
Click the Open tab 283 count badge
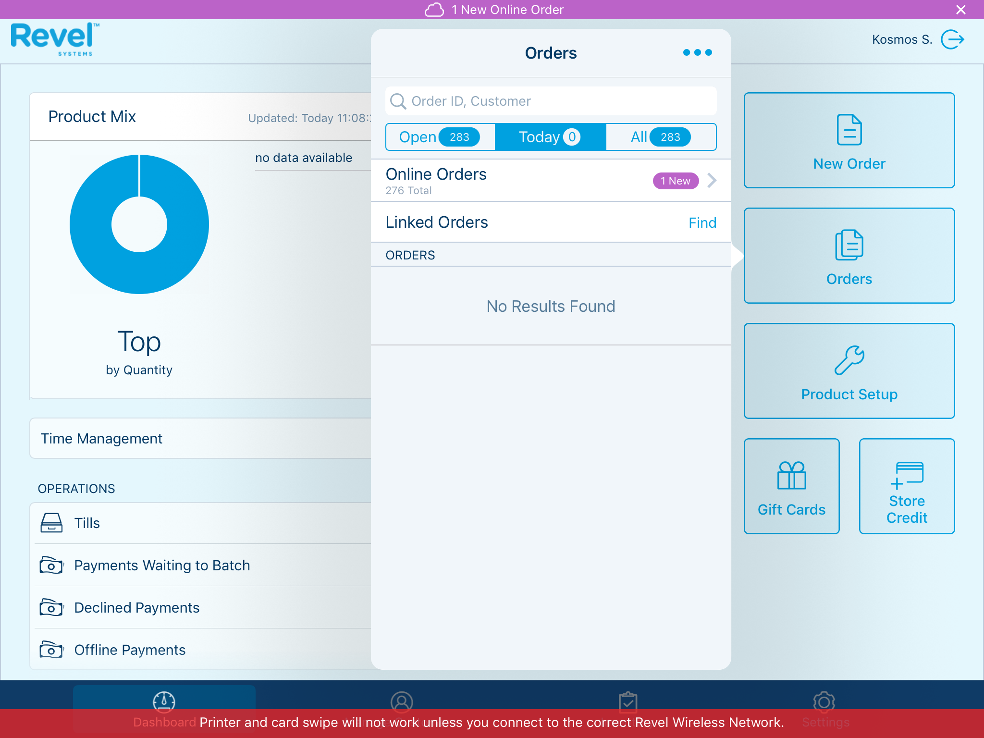point(459,137)
